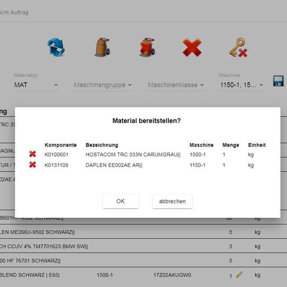Click the abbrechen button
The image size is (287, 287).
coord(172,201)
